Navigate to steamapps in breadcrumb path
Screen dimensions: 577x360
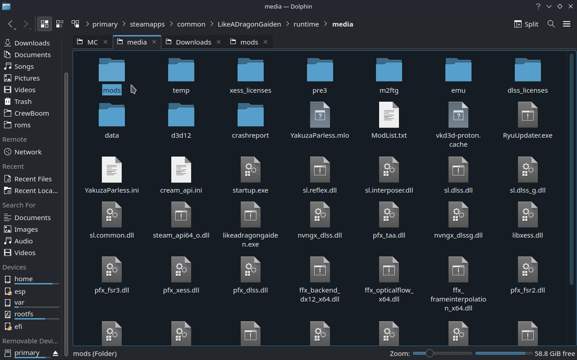[x=147, y=24]
